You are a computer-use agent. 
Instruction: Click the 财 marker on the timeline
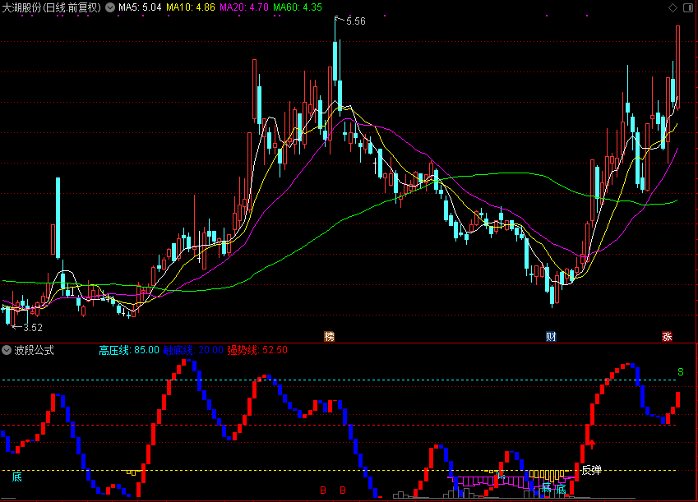tap(551, 337)
